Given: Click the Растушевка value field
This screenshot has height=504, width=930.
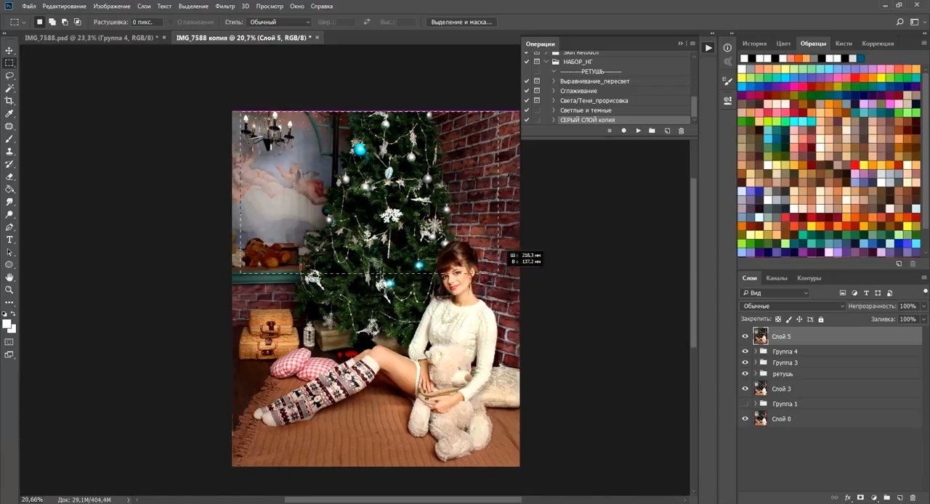Looking at the screenshot, I should click(147, 23).
